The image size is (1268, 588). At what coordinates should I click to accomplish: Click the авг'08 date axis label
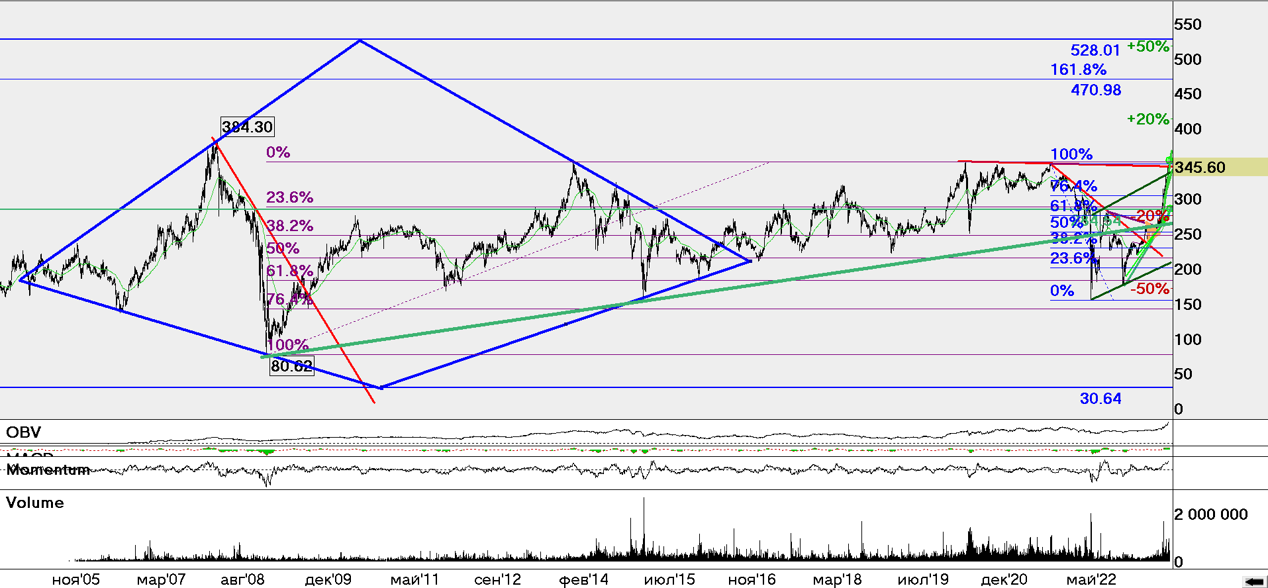pyautogui.click(x=242, y=580)
